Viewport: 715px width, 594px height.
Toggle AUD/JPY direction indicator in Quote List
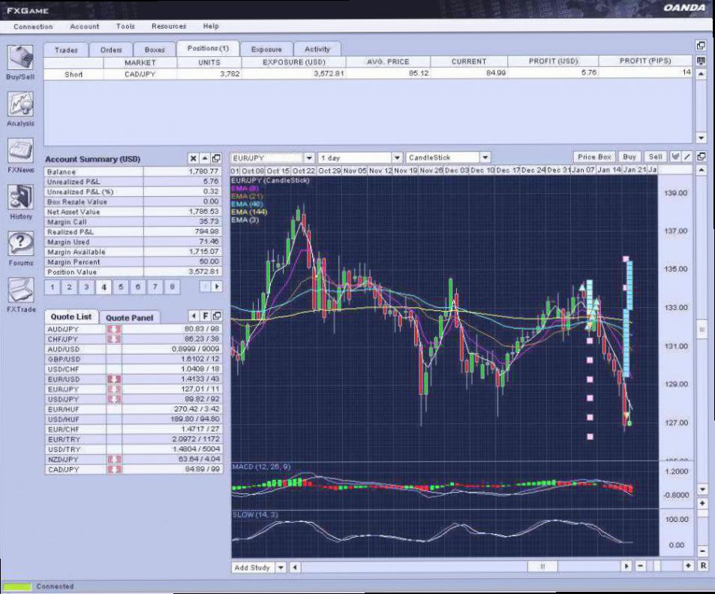tap(114, 329)
